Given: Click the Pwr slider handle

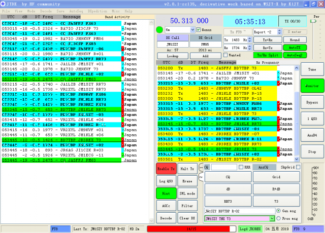Looking at the screenshot, I should (313, 21).
